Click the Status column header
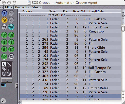The width and height of the screenshot is (125, 104). coord(52,11)
